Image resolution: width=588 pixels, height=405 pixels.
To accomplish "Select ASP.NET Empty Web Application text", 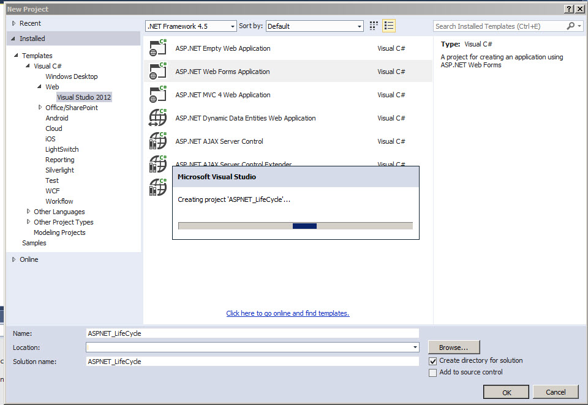I will 223,48.
